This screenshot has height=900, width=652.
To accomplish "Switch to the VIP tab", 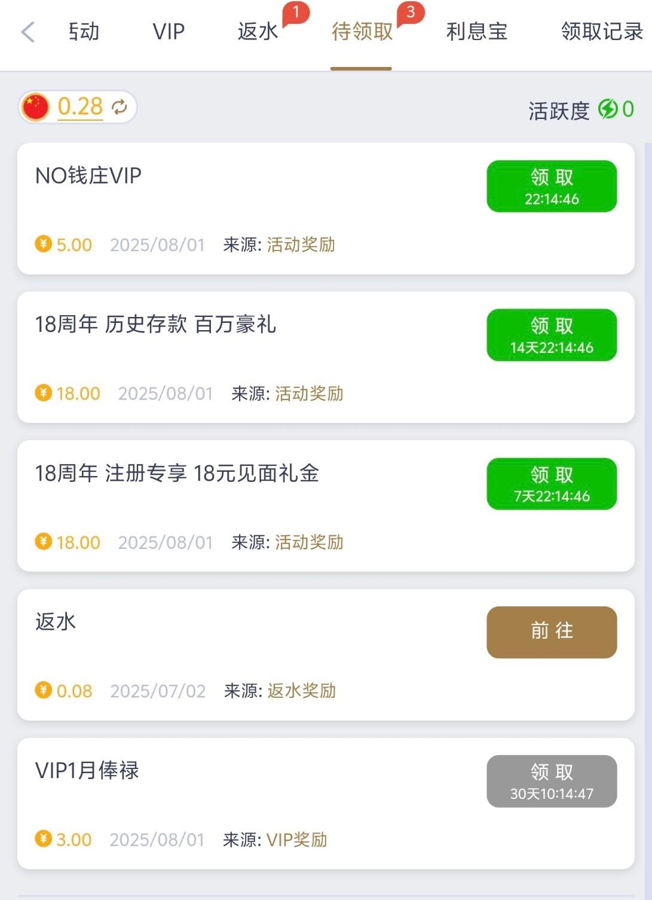I will (169, 32).
